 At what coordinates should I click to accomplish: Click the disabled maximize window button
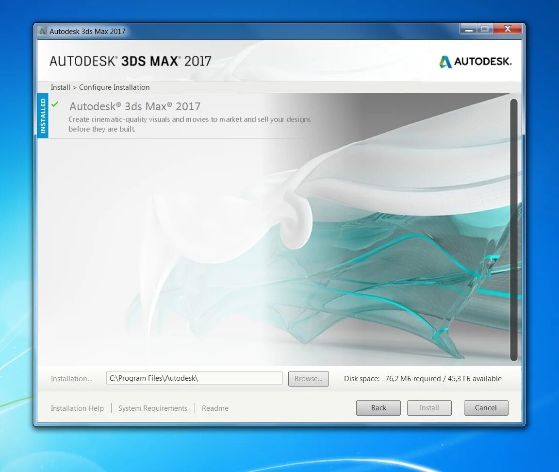pyautogui.click(x=485, y=29)
